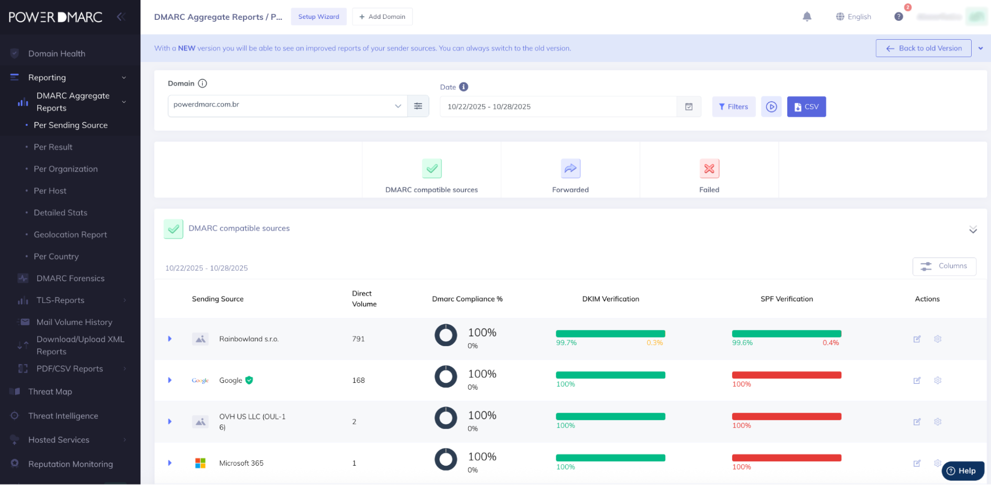Click the circular play icon button
991x485 pixels.
[771, 107]
